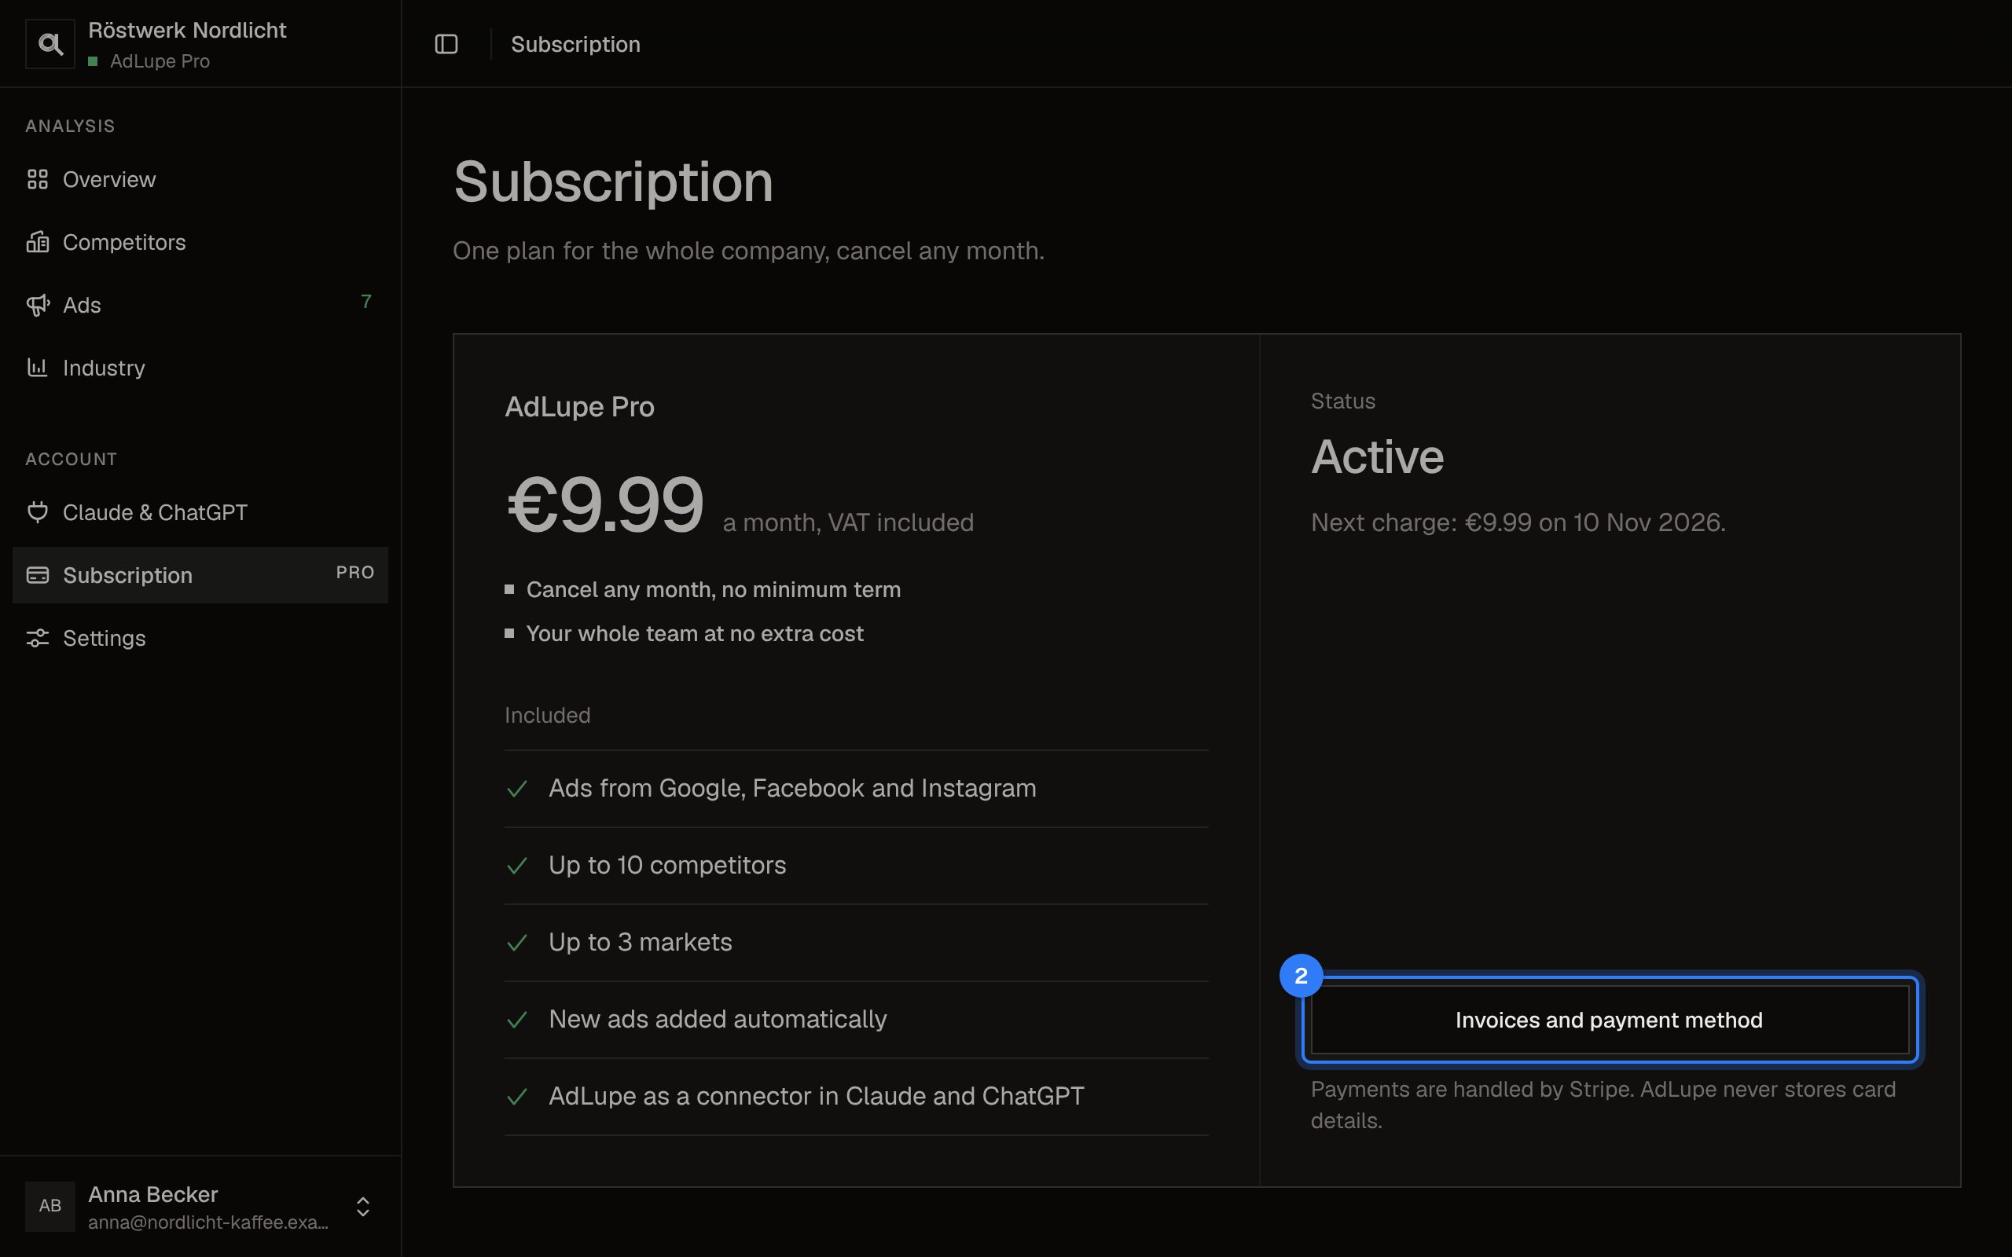Viewport: 2012px width, 1257px height.
Task: Click the checkmark beside the connector feature
Action: (x=517, y=1097)
